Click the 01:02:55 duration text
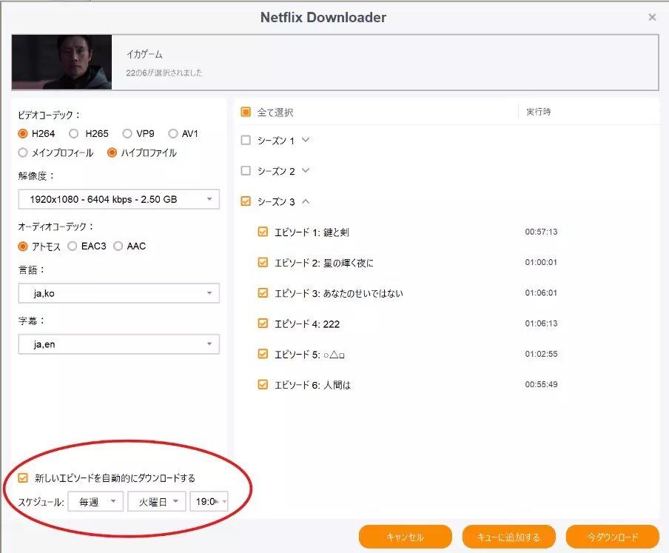Viewport: 669px width, 553px height. 541,354
